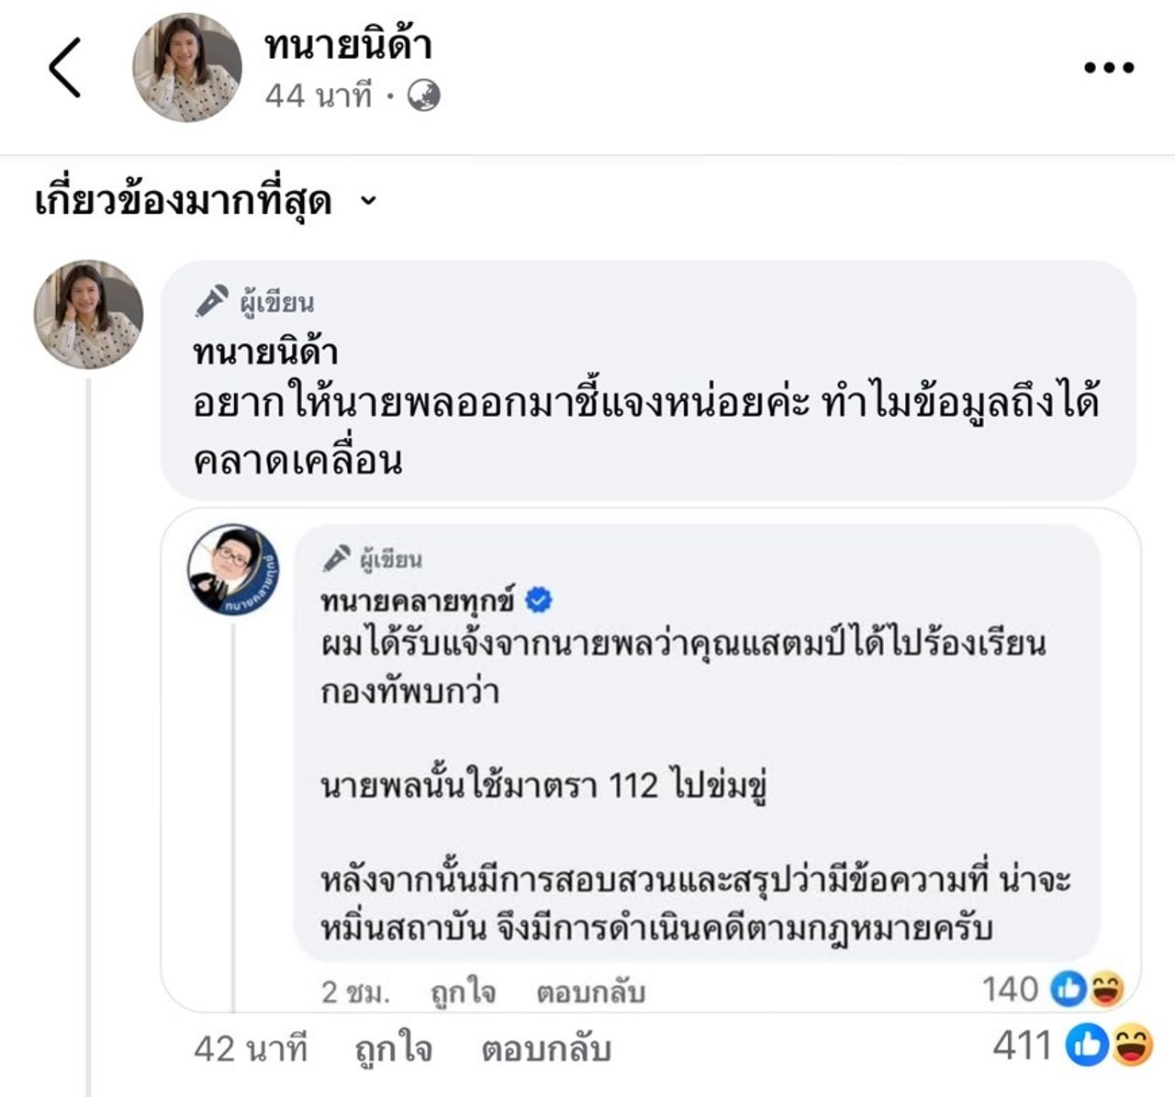
Task: Click the author microphone icon in nested comment
Action: 337,558
